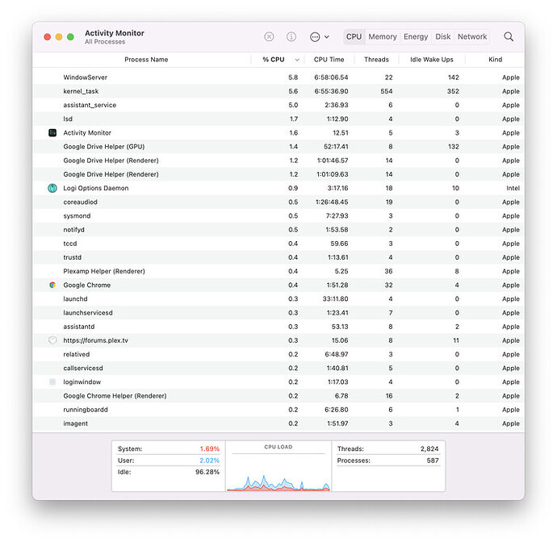Select the assistant_service process row
557x542 pixels.
click(278, 105)
